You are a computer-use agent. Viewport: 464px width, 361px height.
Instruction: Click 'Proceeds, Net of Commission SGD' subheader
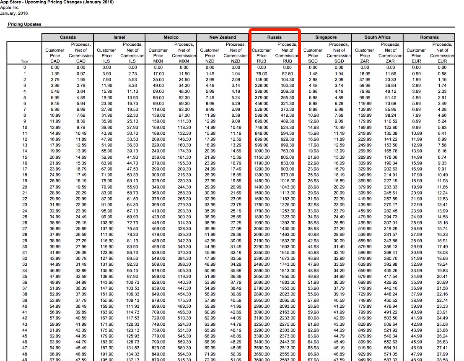tap(339, 53)
